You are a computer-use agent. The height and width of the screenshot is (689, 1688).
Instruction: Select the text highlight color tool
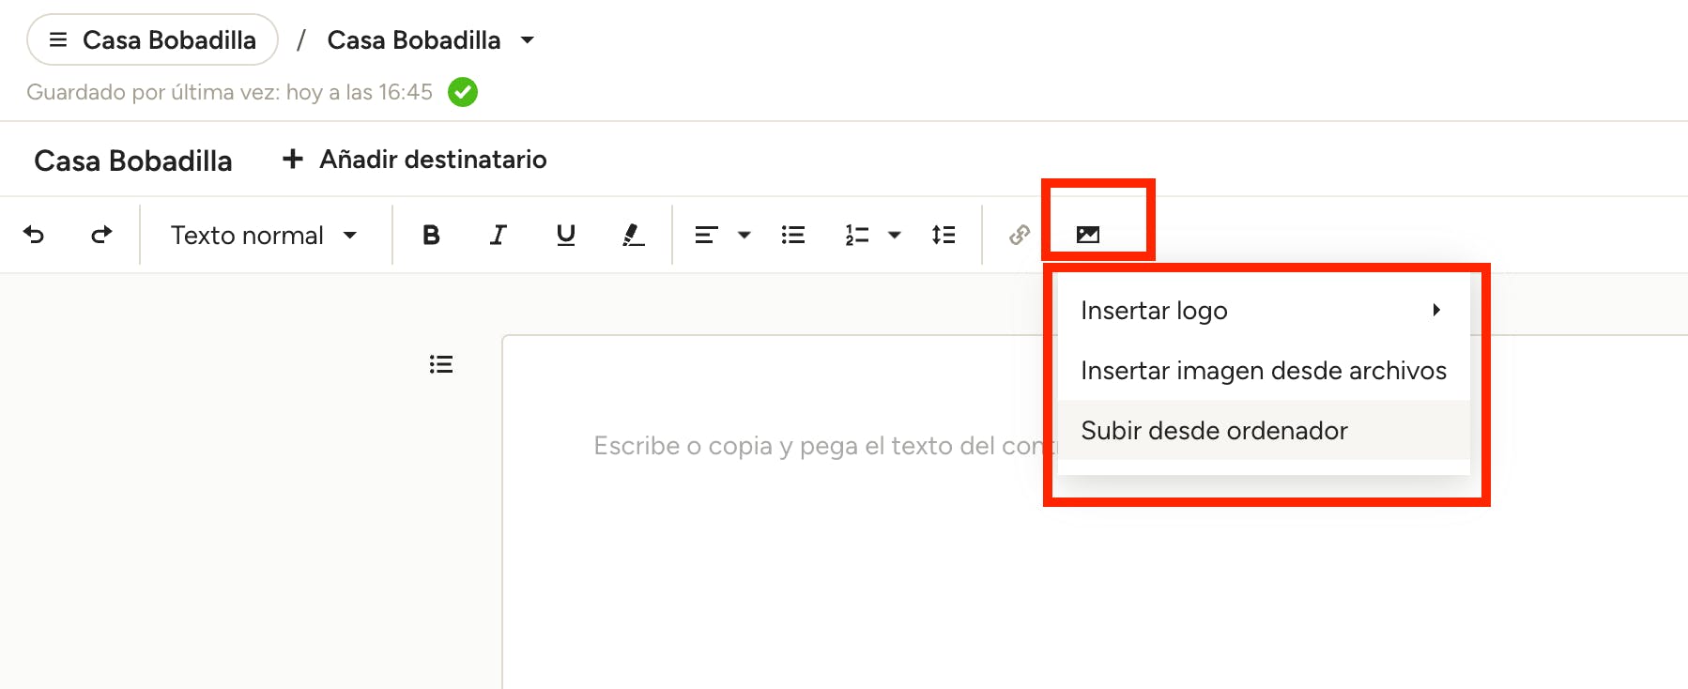[634, 235]
